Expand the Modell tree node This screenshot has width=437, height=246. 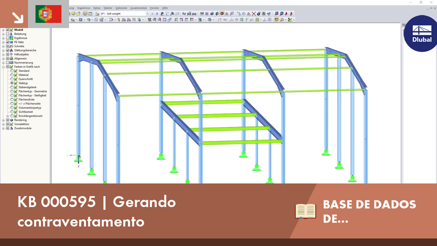pos(3,30)
